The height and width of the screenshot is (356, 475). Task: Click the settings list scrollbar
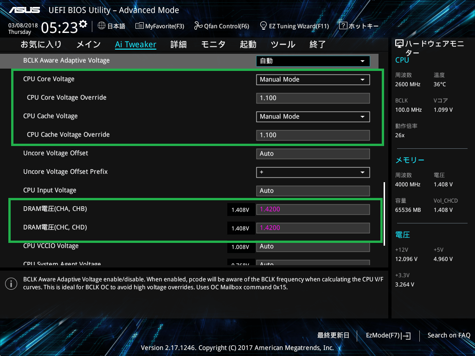coord(384,214)
